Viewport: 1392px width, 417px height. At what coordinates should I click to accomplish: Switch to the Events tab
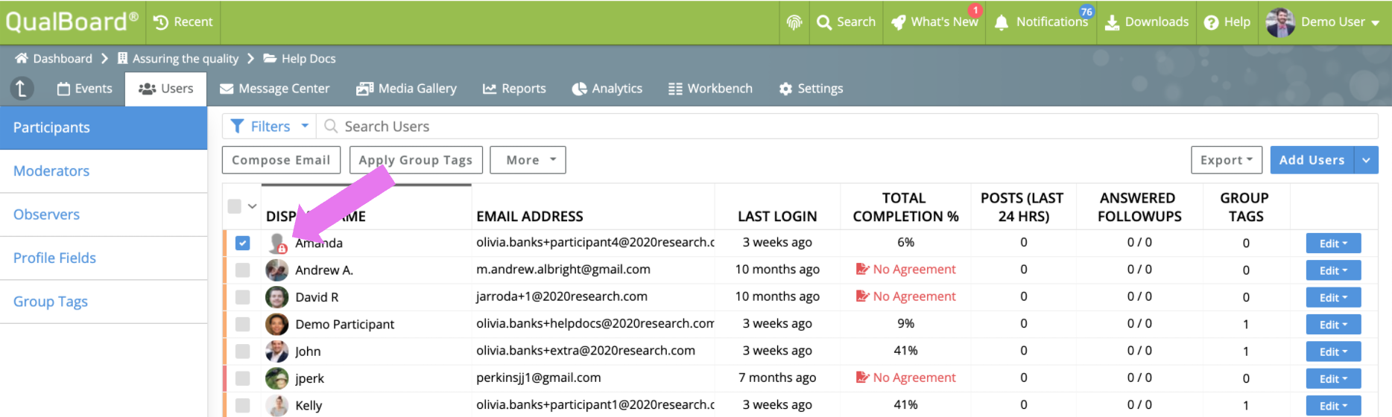[85, 89]
